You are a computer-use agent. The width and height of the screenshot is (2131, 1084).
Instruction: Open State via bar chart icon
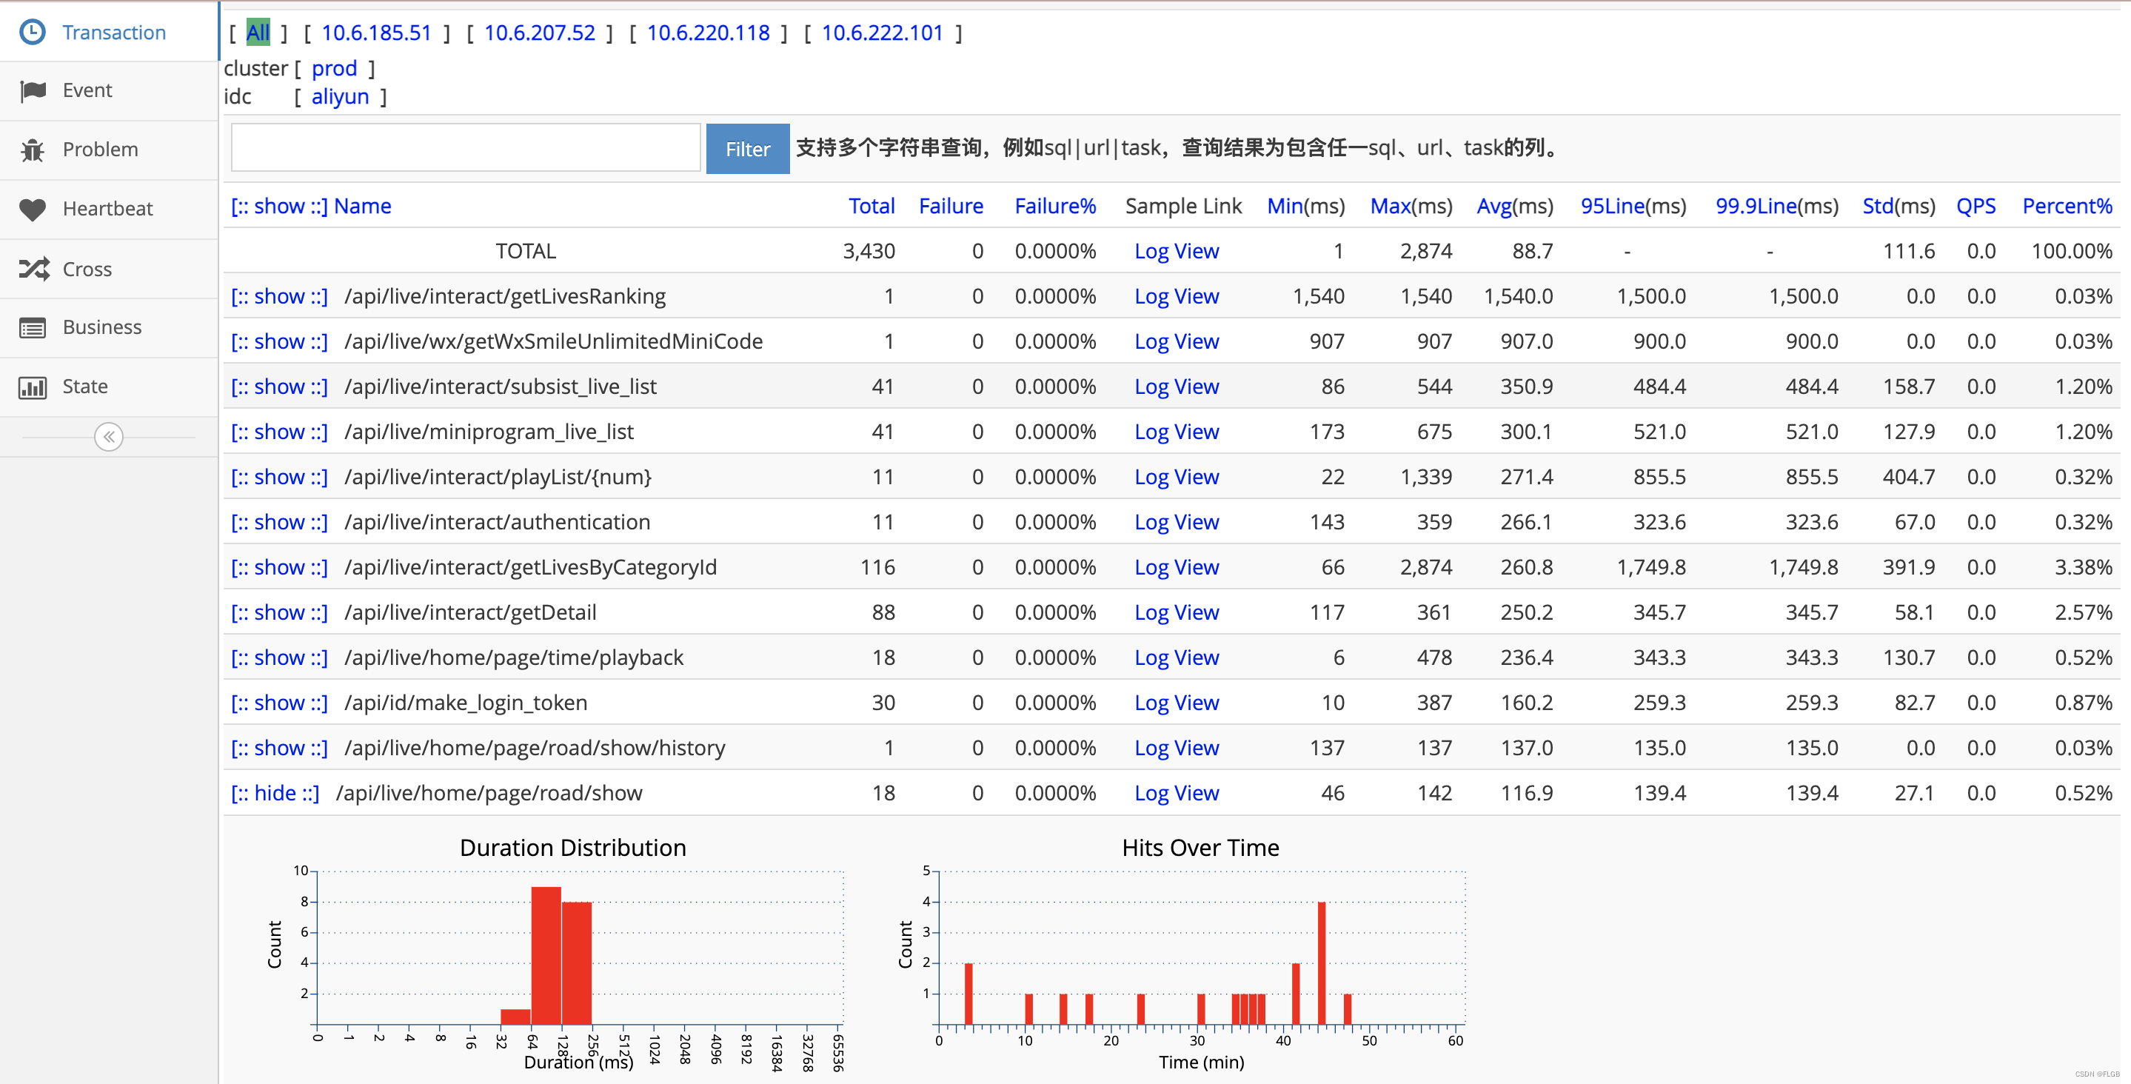tap(33, 387)
